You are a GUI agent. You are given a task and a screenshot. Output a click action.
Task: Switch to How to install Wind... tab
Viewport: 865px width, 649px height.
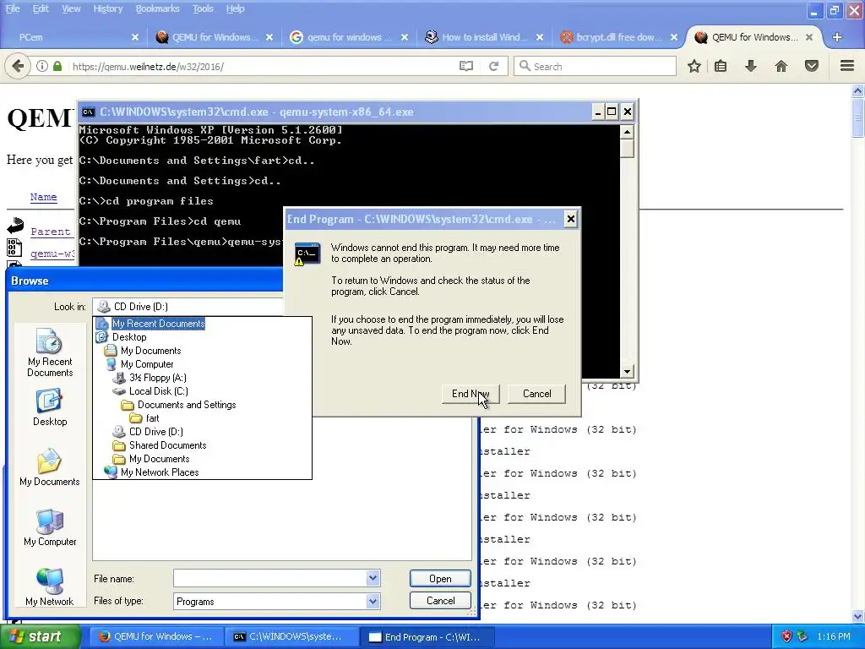click(x=484, y=37)
